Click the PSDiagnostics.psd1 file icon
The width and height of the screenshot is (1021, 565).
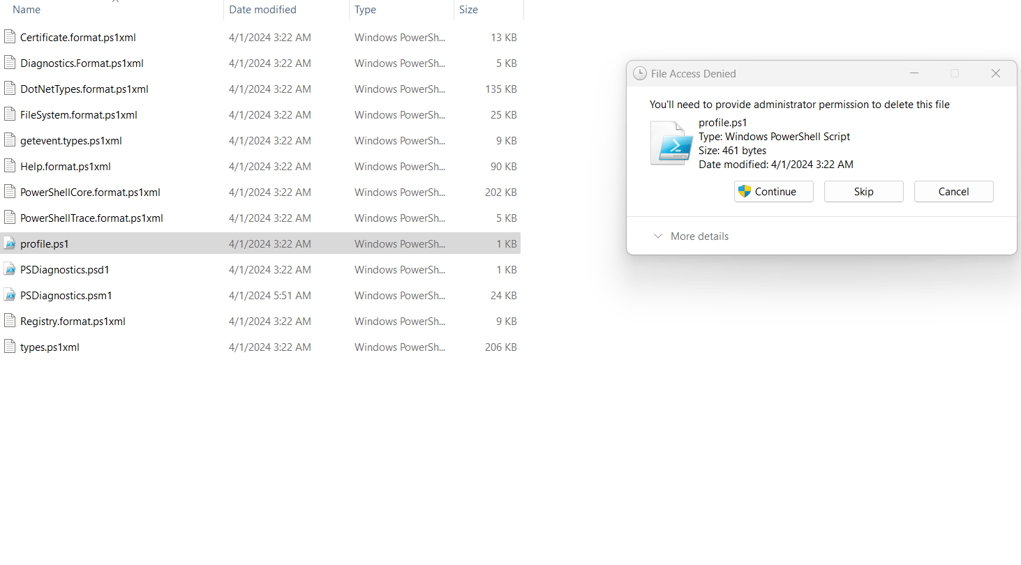[x=10, y=269]
